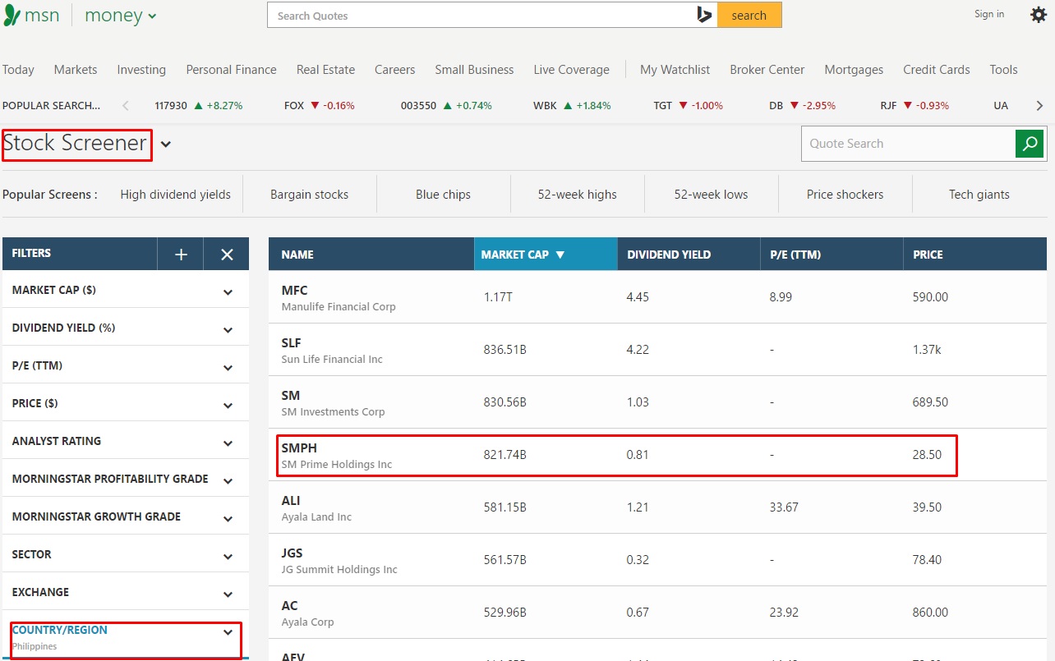Click the TGT popular search ticker

coord(689,105)
